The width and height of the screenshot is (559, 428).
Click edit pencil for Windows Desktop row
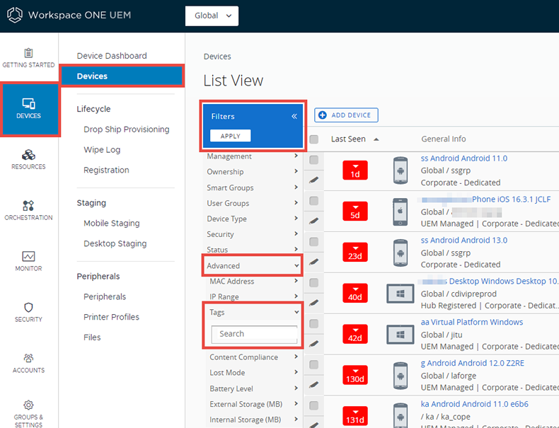pos(313,303)
